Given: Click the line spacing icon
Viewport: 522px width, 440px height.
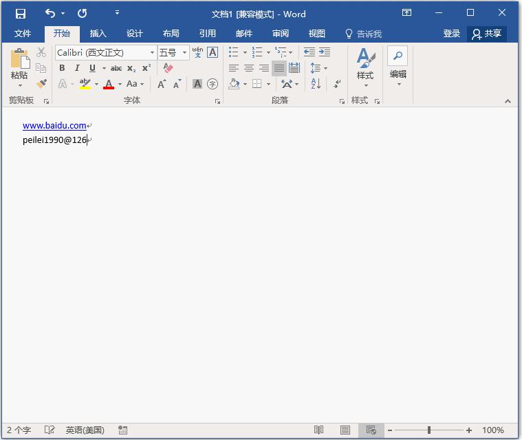Looking at the screenshot, I should click(x=315, y=68).
